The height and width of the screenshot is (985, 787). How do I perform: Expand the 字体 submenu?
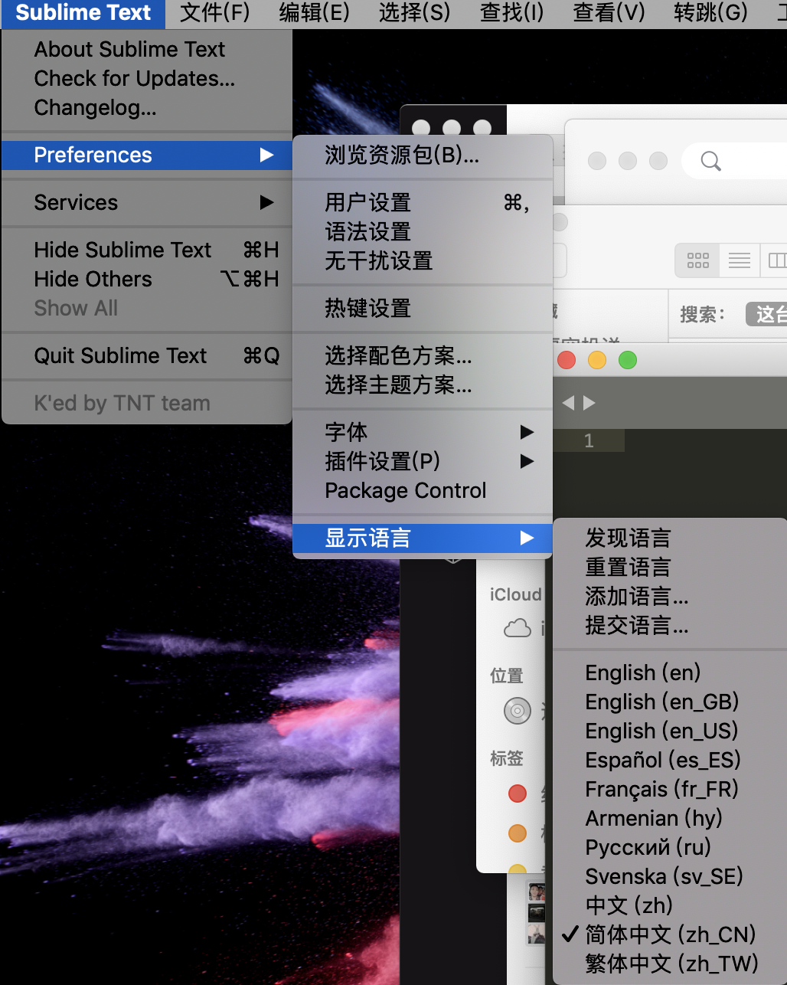tap(423, 432)
